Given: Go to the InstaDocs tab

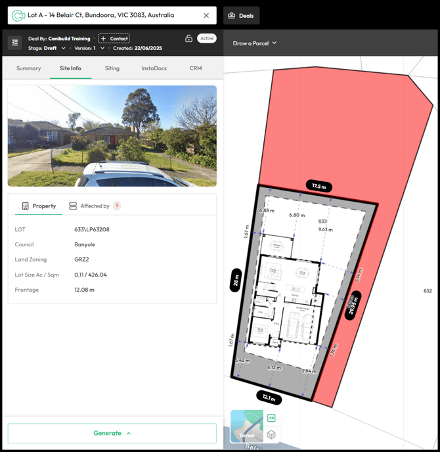Looking at the screenshot, I should pos(154,68).
